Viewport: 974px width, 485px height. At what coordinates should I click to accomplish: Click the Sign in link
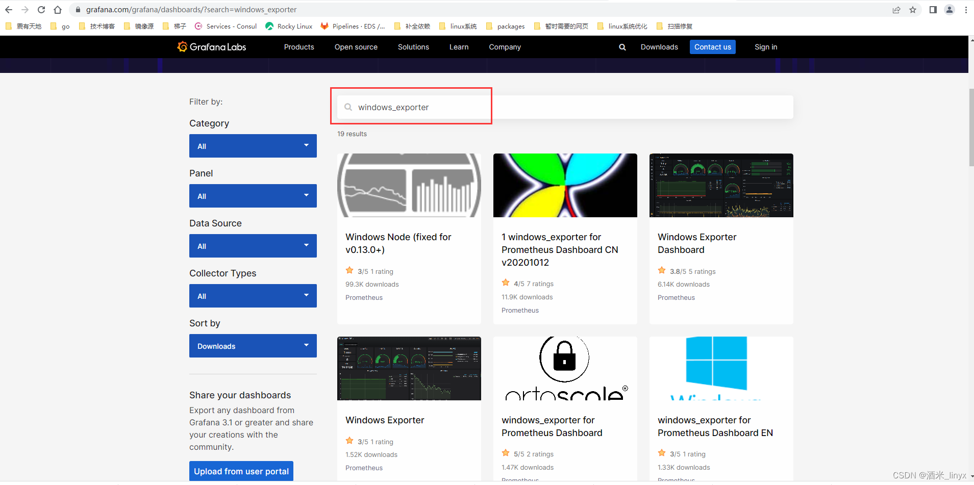(x=766, y=47)
